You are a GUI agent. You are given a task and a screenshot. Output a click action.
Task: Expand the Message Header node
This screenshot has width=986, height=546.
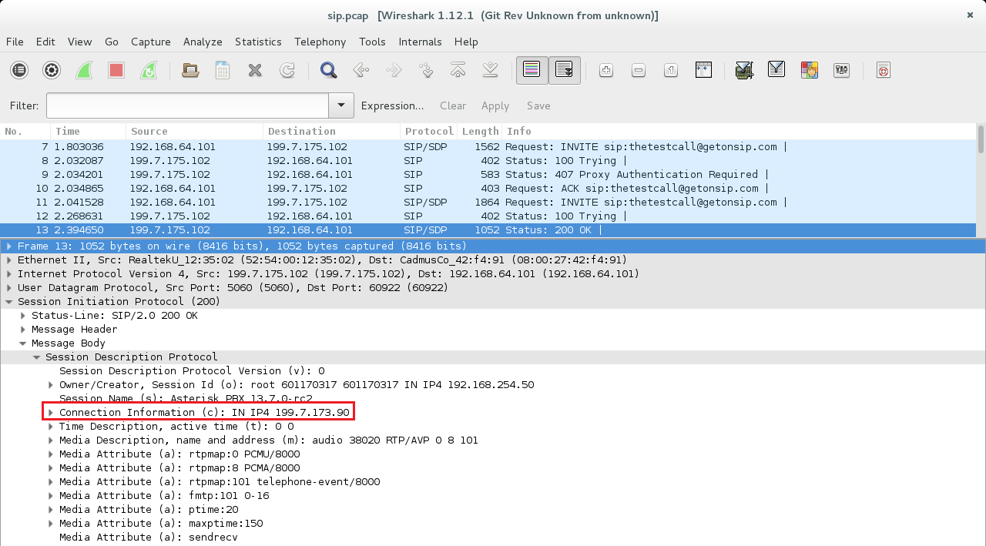pos(22,330)
